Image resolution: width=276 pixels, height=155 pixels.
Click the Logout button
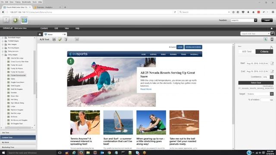coord(267,20)
